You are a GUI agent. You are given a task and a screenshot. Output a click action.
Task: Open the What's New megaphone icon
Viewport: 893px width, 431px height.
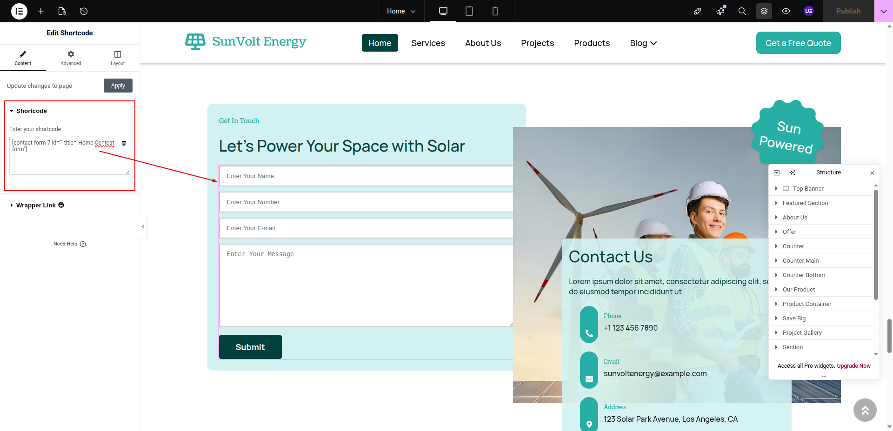[720, 11]
